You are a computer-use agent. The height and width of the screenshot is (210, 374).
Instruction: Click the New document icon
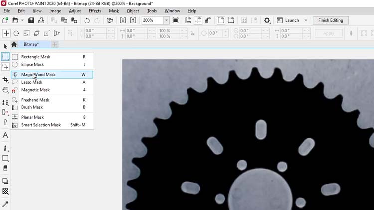coord(5,20)
